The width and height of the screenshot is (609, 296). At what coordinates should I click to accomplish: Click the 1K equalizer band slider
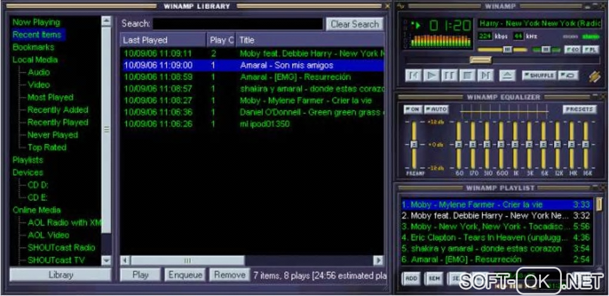(515, 144)
